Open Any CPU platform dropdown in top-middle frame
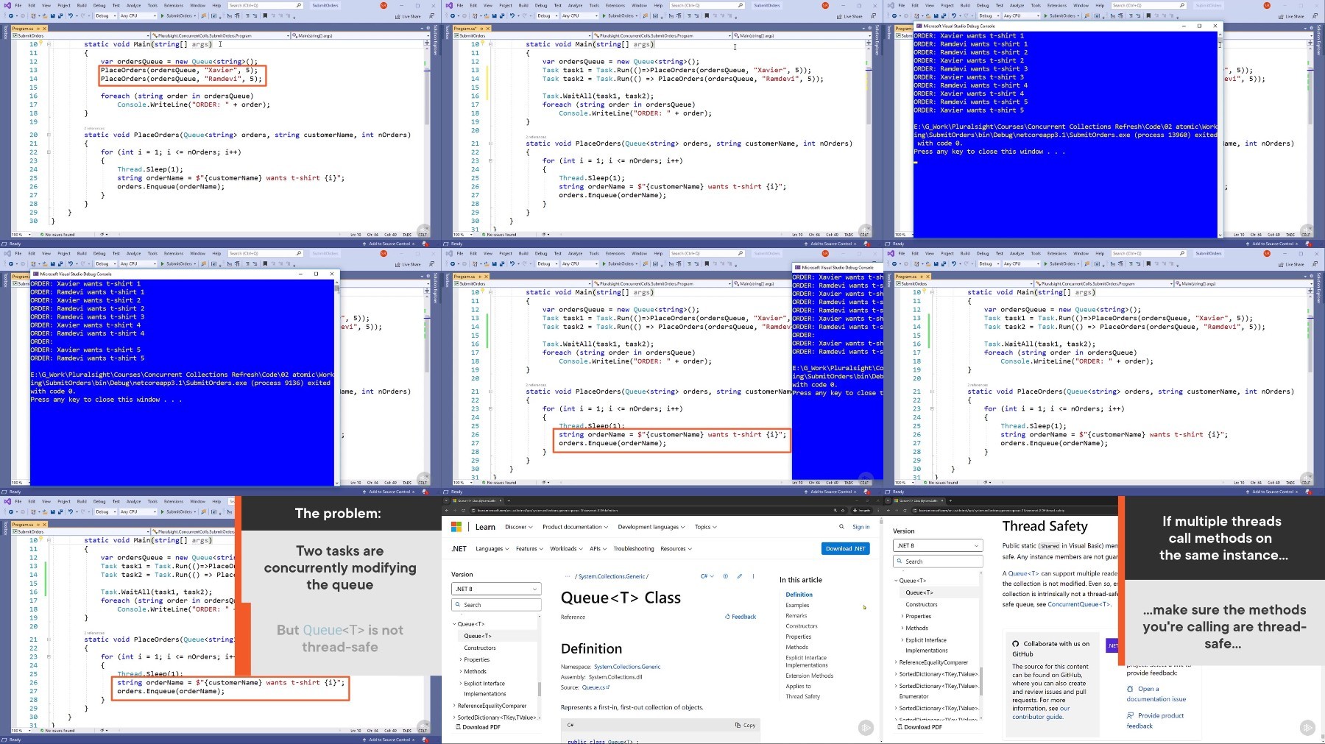This screenshot has height=744, width=1325. (x=579, y=15)
